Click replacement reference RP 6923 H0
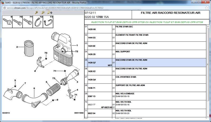Screen dimensions: 211x122 pos(107,107)
